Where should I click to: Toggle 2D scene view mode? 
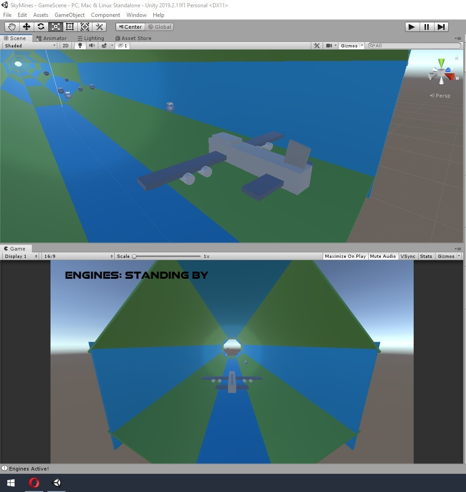(66, 46)
